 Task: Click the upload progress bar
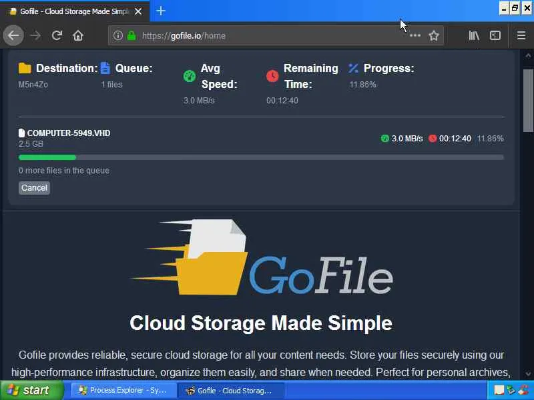261,157
